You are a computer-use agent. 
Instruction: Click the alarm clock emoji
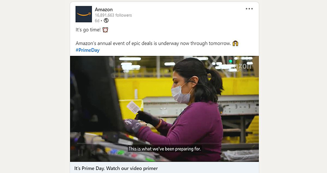pyautogui.click(x=105, y=30)
